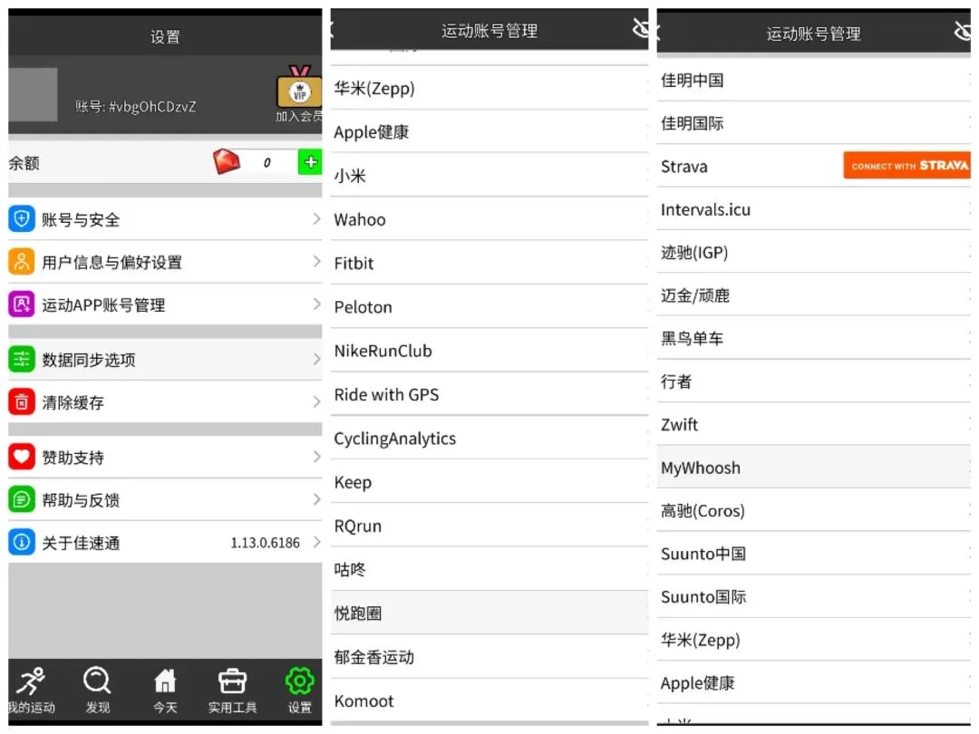Image resolution: width=979 pixels, height=734 pixels.
Task: Open the 迈金/顽鹿 row
Action: [813, 295]
